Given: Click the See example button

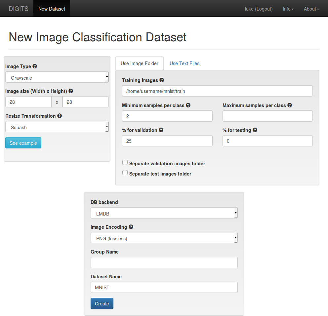Looking at the screenshot, I should [x=23, y=143].
